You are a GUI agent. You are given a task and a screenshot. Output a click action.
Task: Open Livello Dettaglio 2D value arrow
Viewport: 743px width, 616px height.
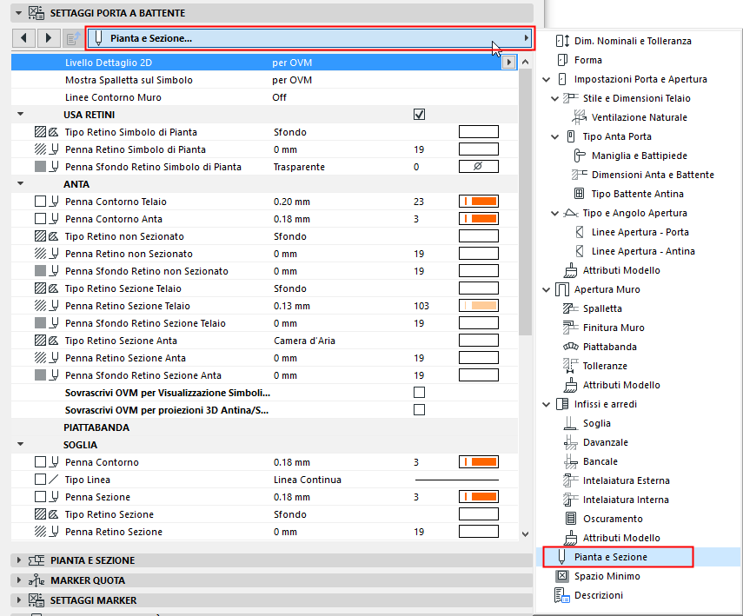click(x=509, y=62)
